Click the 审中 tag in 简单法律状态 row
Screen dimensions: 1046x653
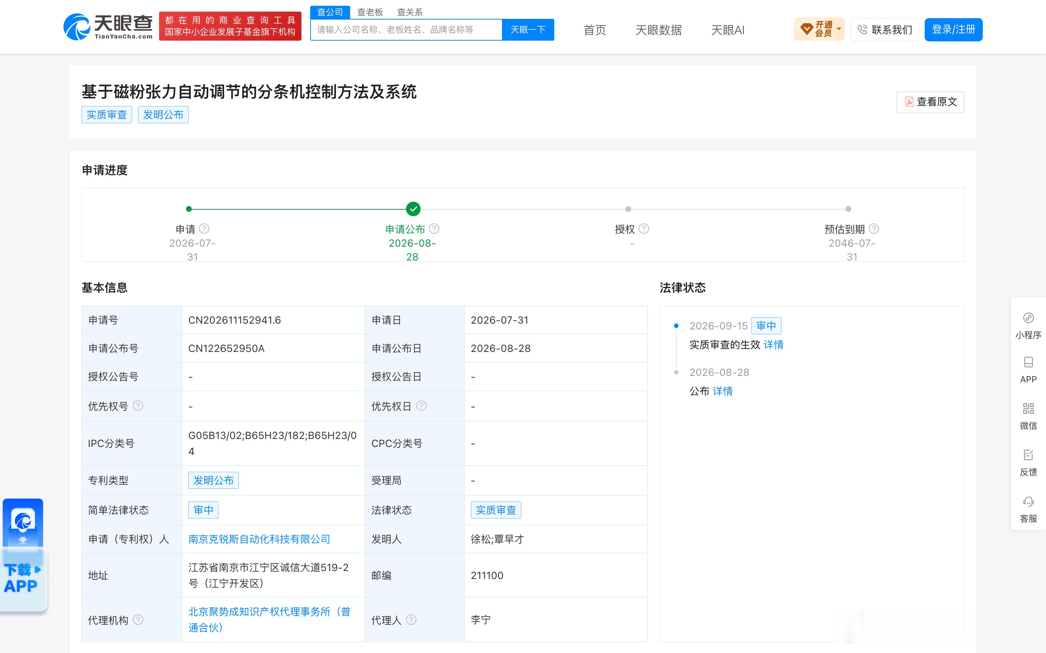pyautogui.click(x=203, y=510)
